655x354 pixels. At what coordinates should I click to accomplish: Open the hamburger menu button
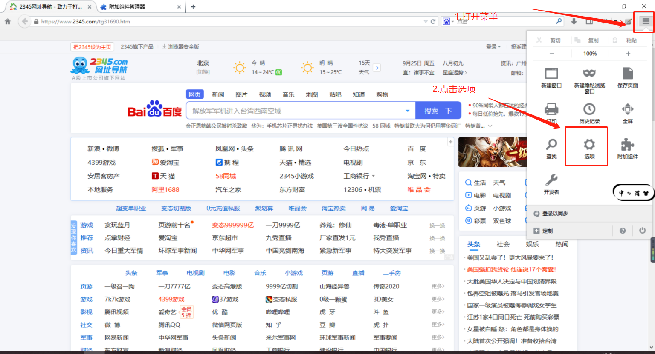[x=646, y=21]
